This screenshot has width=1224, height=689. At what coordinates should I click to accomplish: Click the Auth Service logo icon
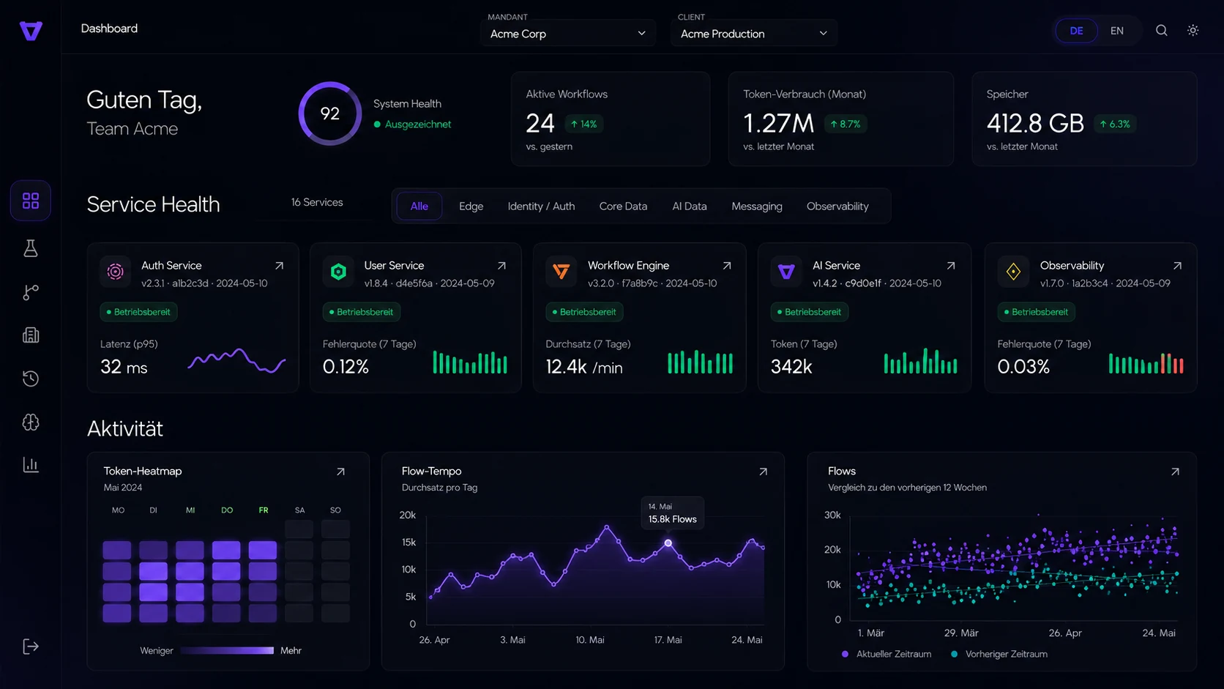[x=116, y=272]
